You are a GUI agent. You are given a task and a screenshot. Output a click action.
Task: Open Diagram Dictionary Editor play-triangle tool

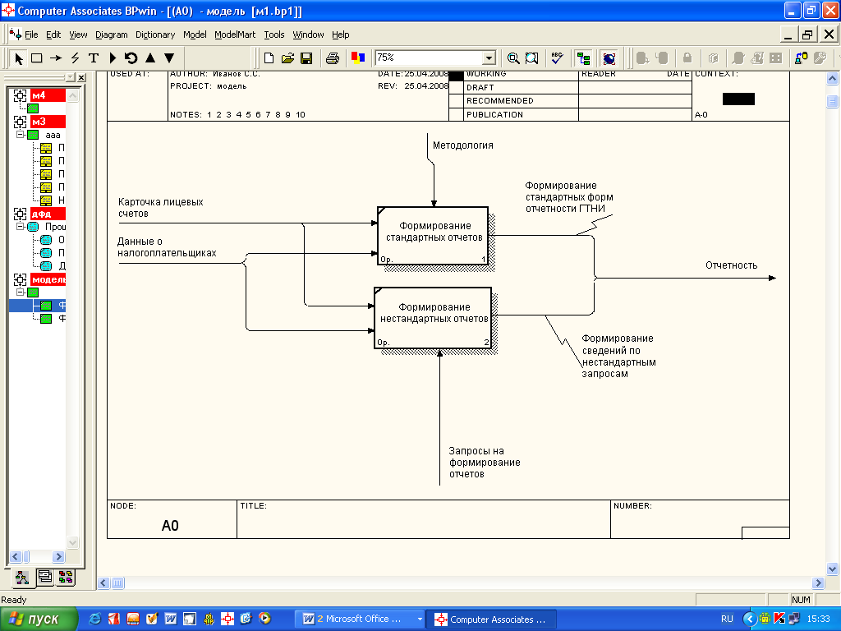113,58
